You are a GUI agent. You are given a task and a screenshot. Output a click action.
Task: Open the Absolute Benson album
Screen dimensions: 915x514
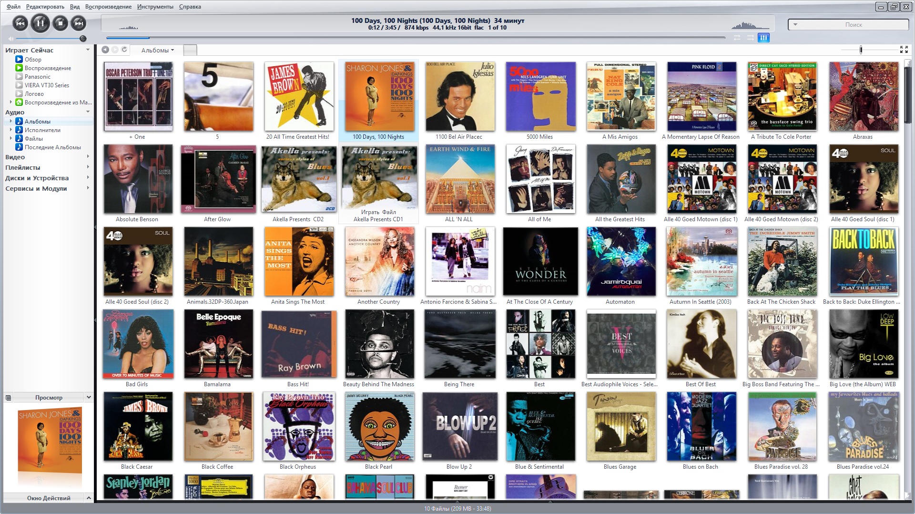click(x=138, y=179)
